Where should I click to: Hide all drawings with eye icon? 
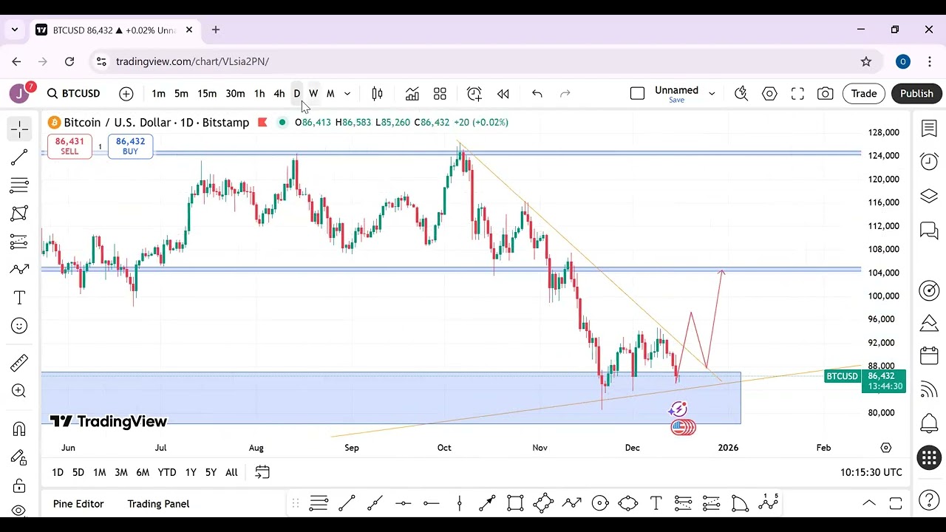(19, 510)
